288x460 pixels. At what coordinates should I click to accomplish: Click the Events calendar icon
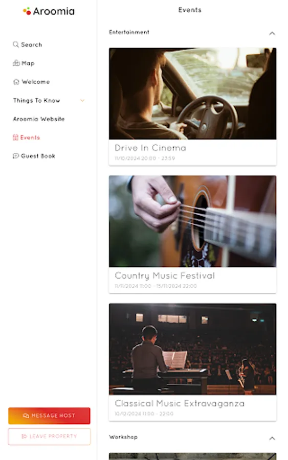(15, 137)
